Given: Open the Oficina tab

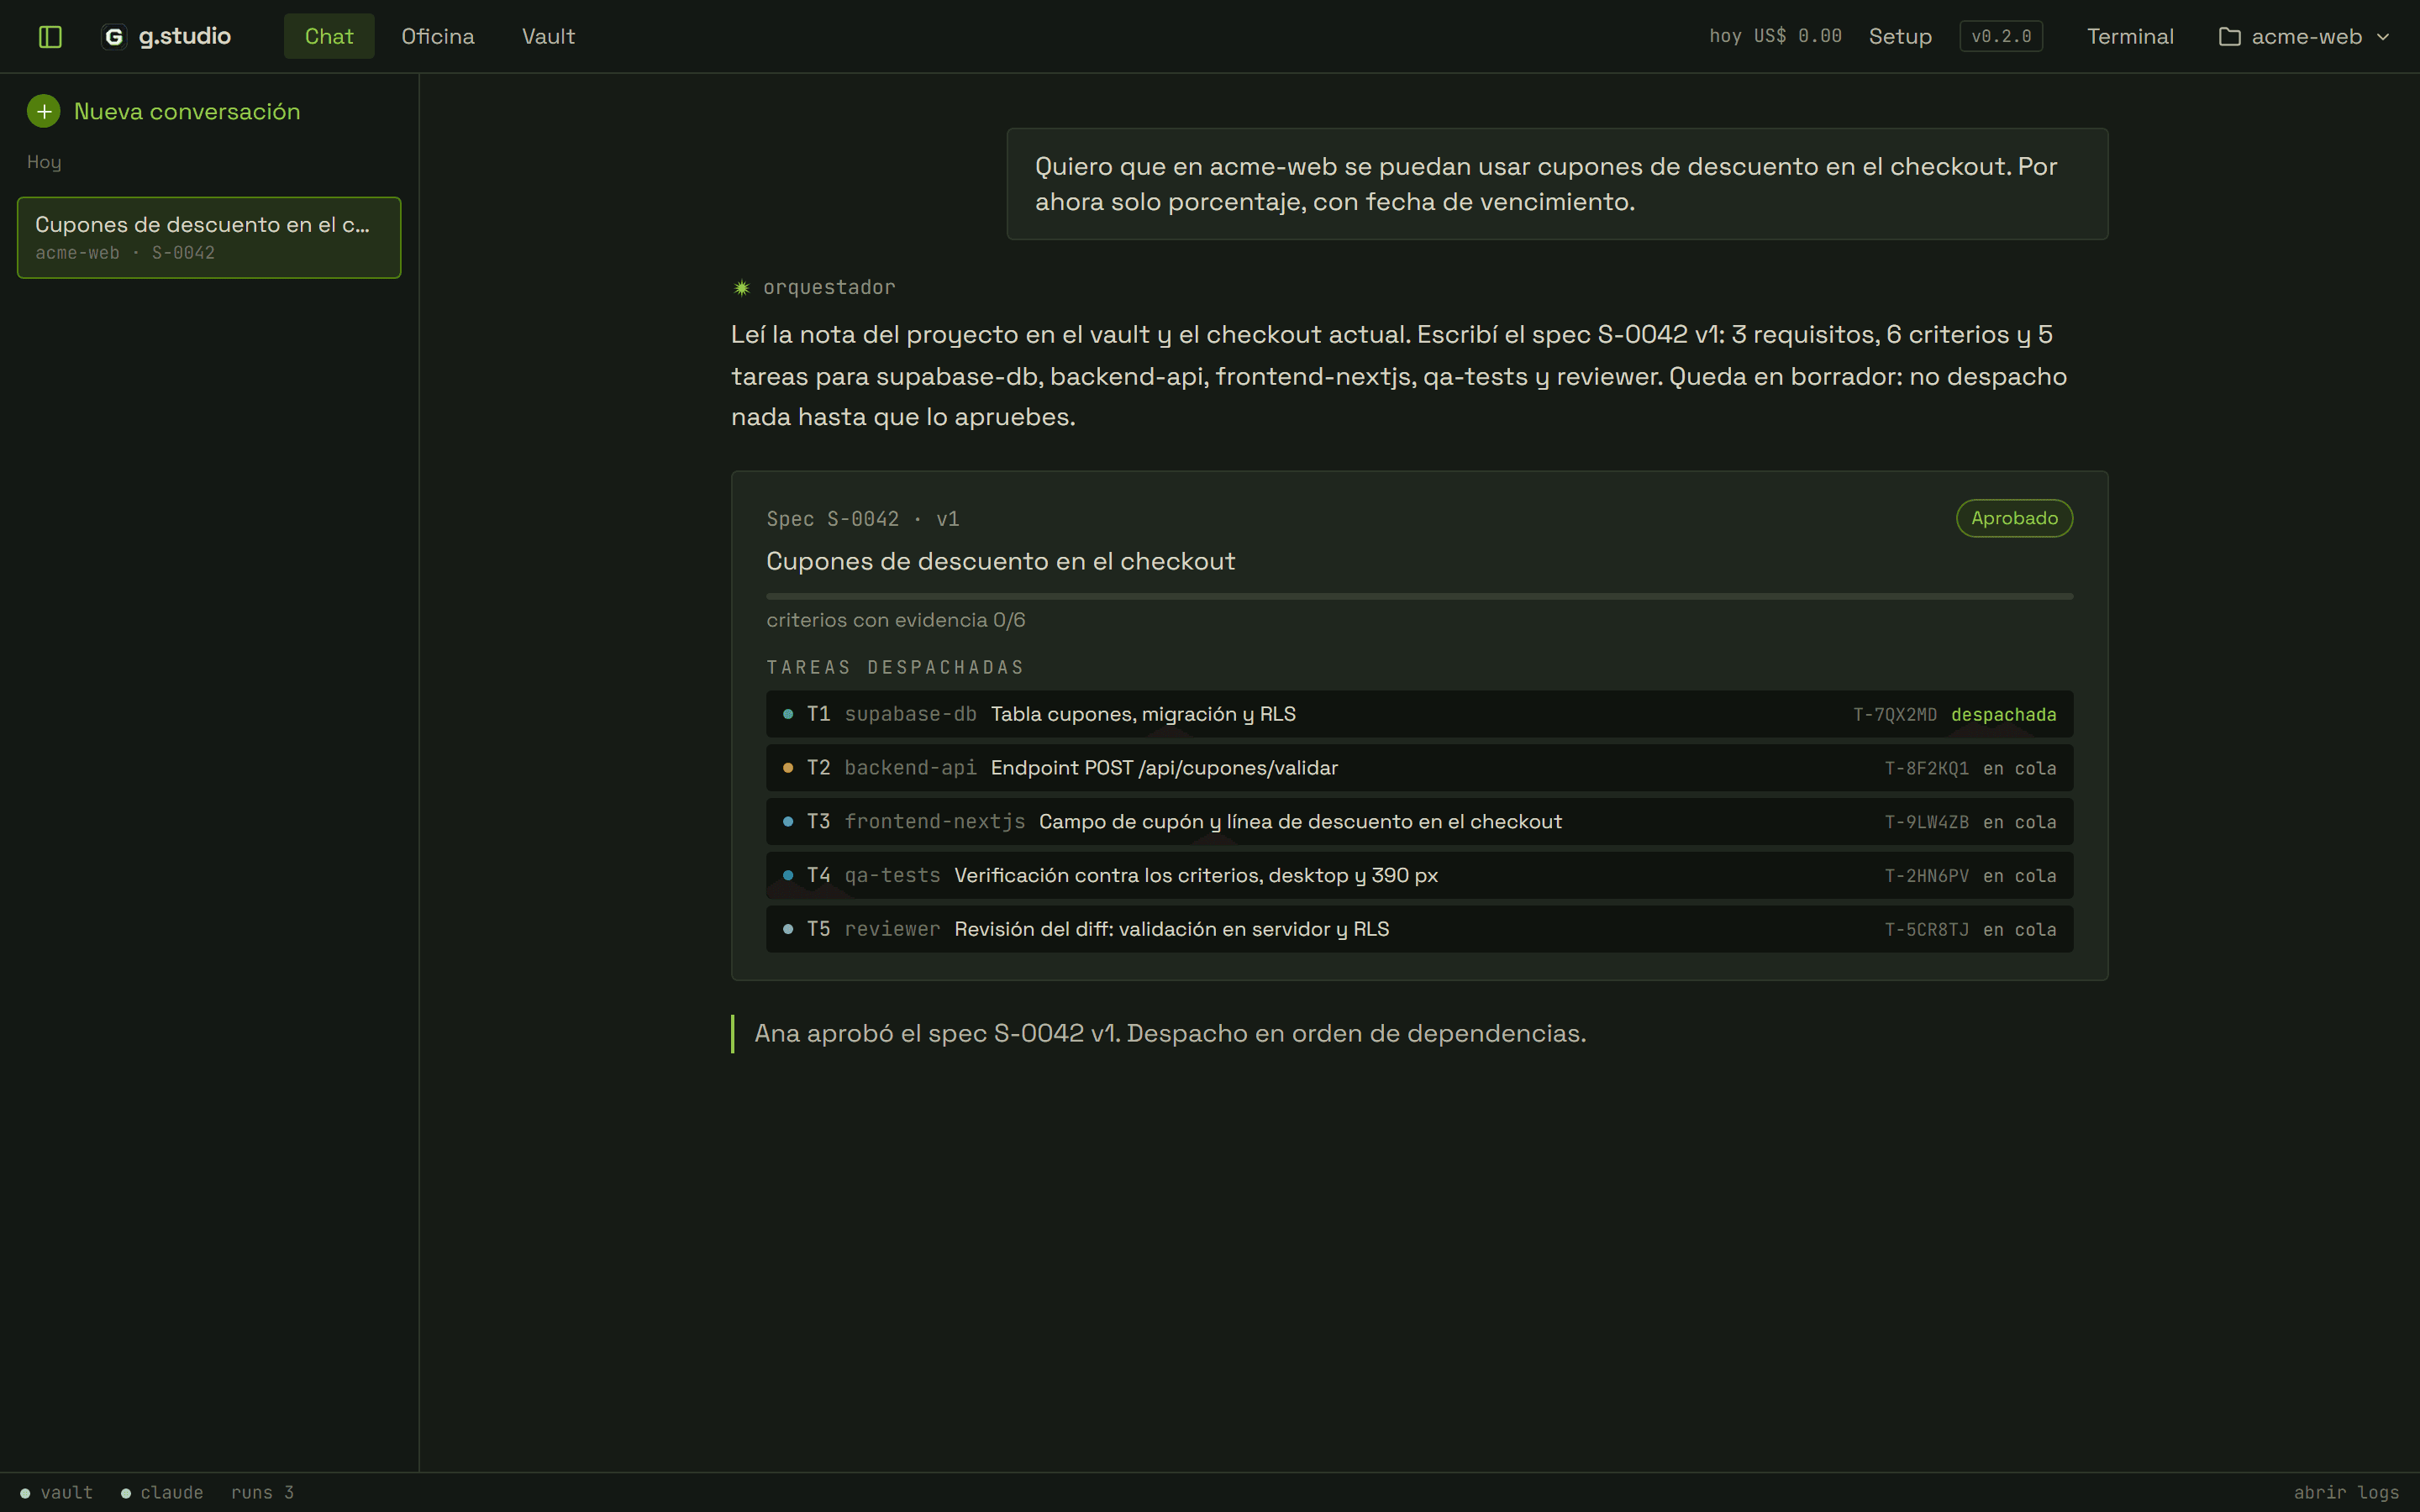Looking at the screenshot, I should click(438, 36).
